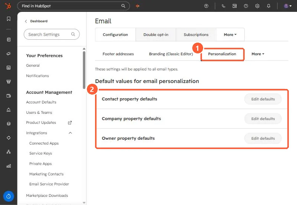
Task: Open the Marketing megaphone icon in sidebar
Action: click(9, 54)
